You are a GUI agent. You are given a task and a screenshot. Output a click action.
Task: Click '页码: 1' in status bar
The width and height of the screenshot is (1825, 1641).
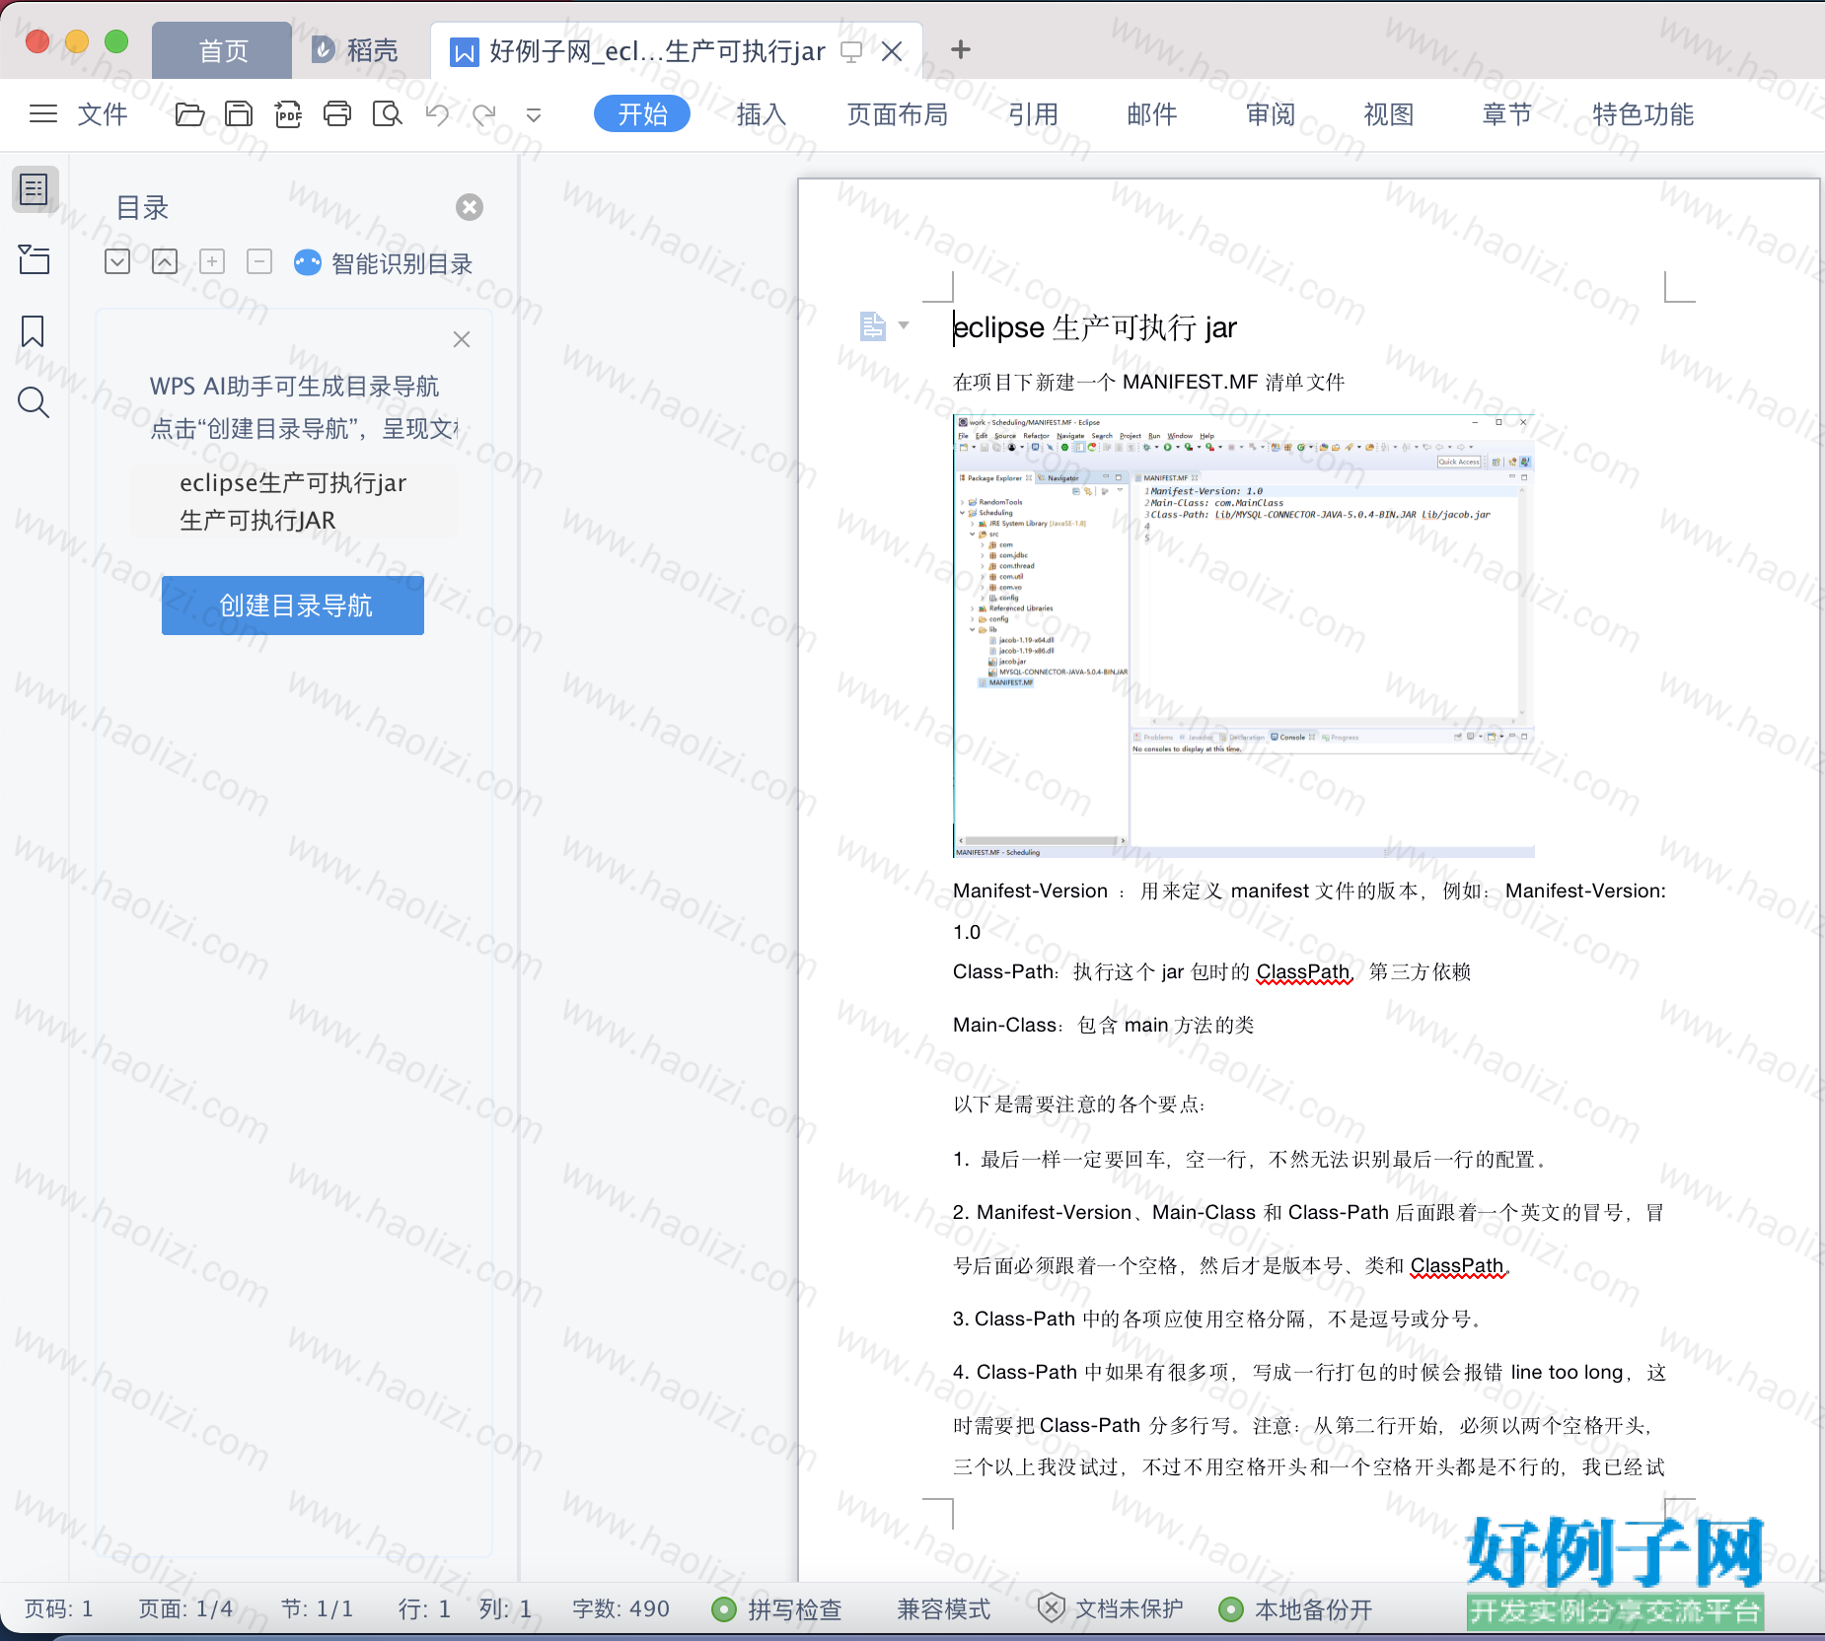click(58, 1609)
